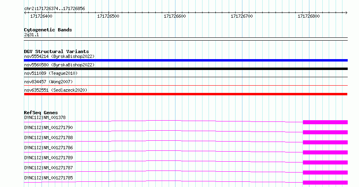Click ruler position label 171726600
Image resolution: width=359 pixels, height=187 pixels.
[175, 16]
